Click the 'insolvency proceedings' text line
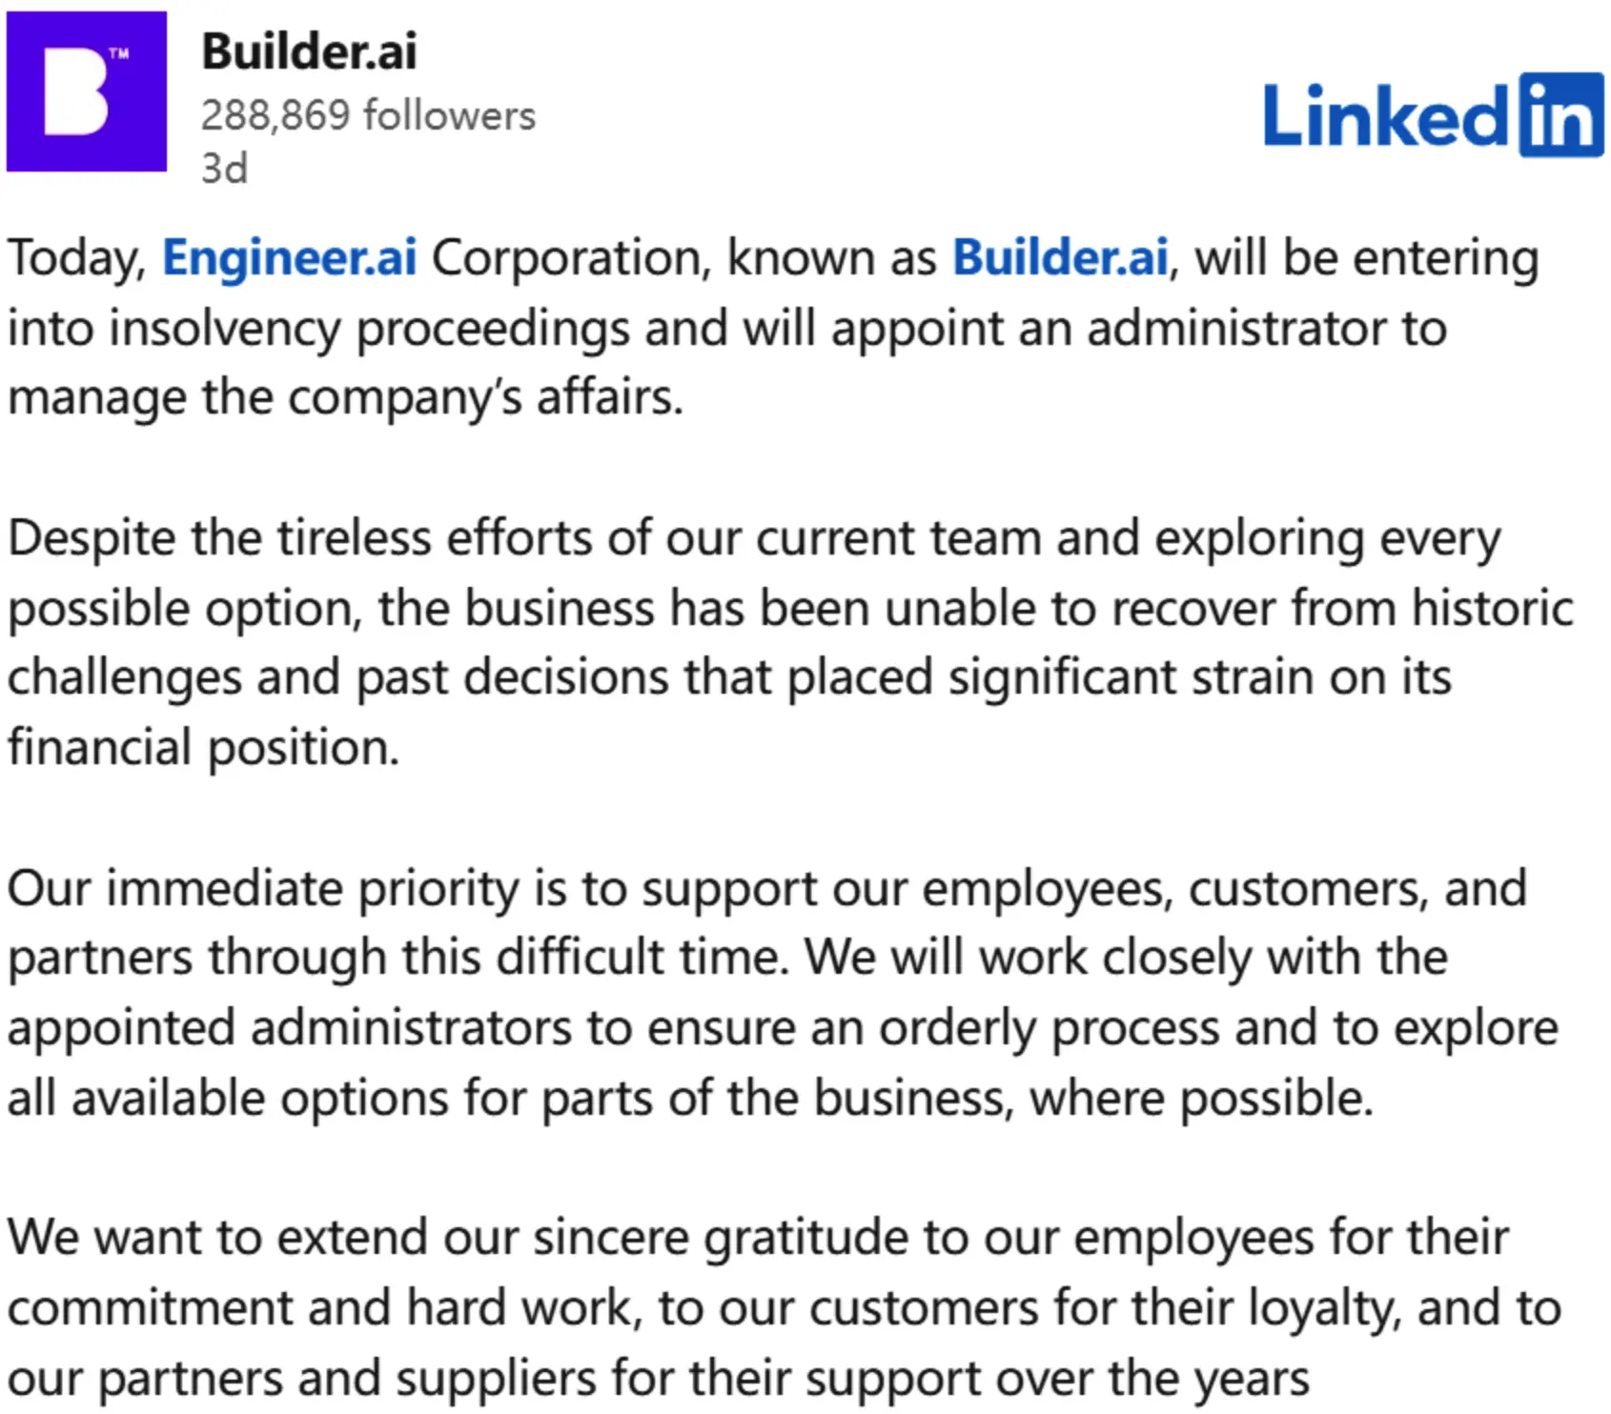The image size is (1611, 1414). tap(727, 328)
